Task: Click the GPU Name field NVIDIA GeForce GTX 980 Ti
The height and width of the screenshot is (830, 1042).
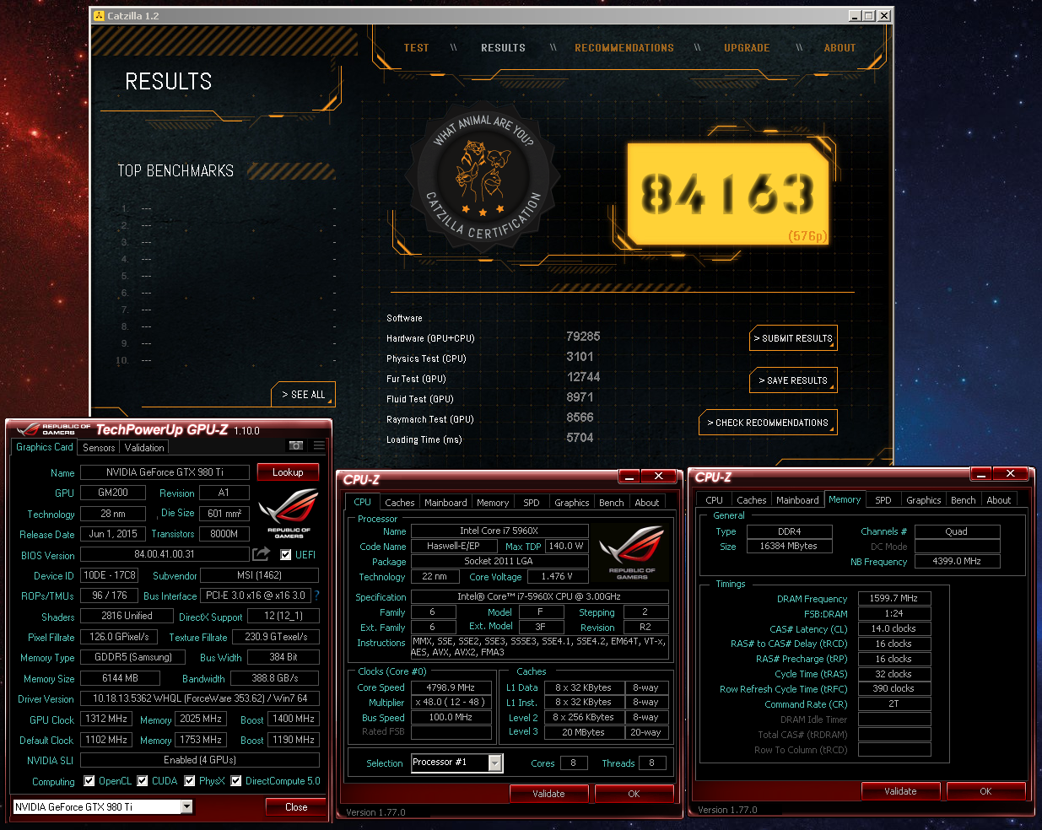Action: click(165, 472)
